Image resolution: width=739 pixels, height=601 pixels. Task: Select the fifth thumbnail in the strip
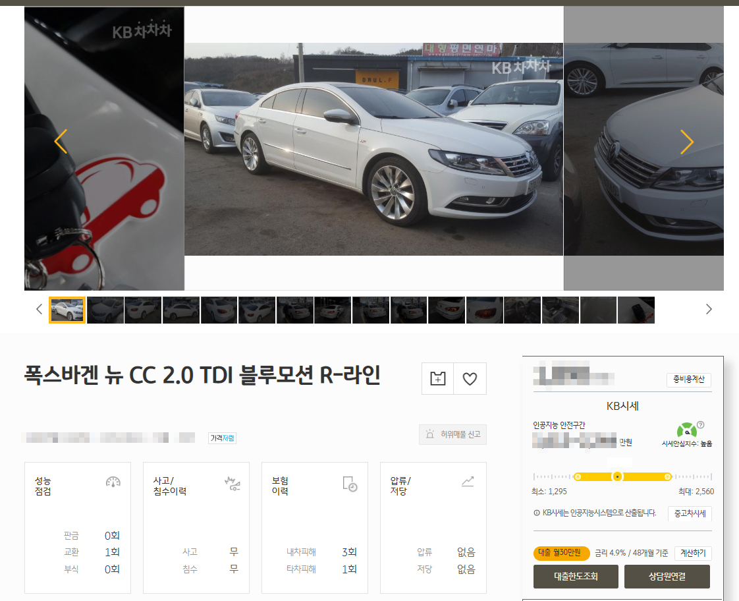tap(219, 310)
